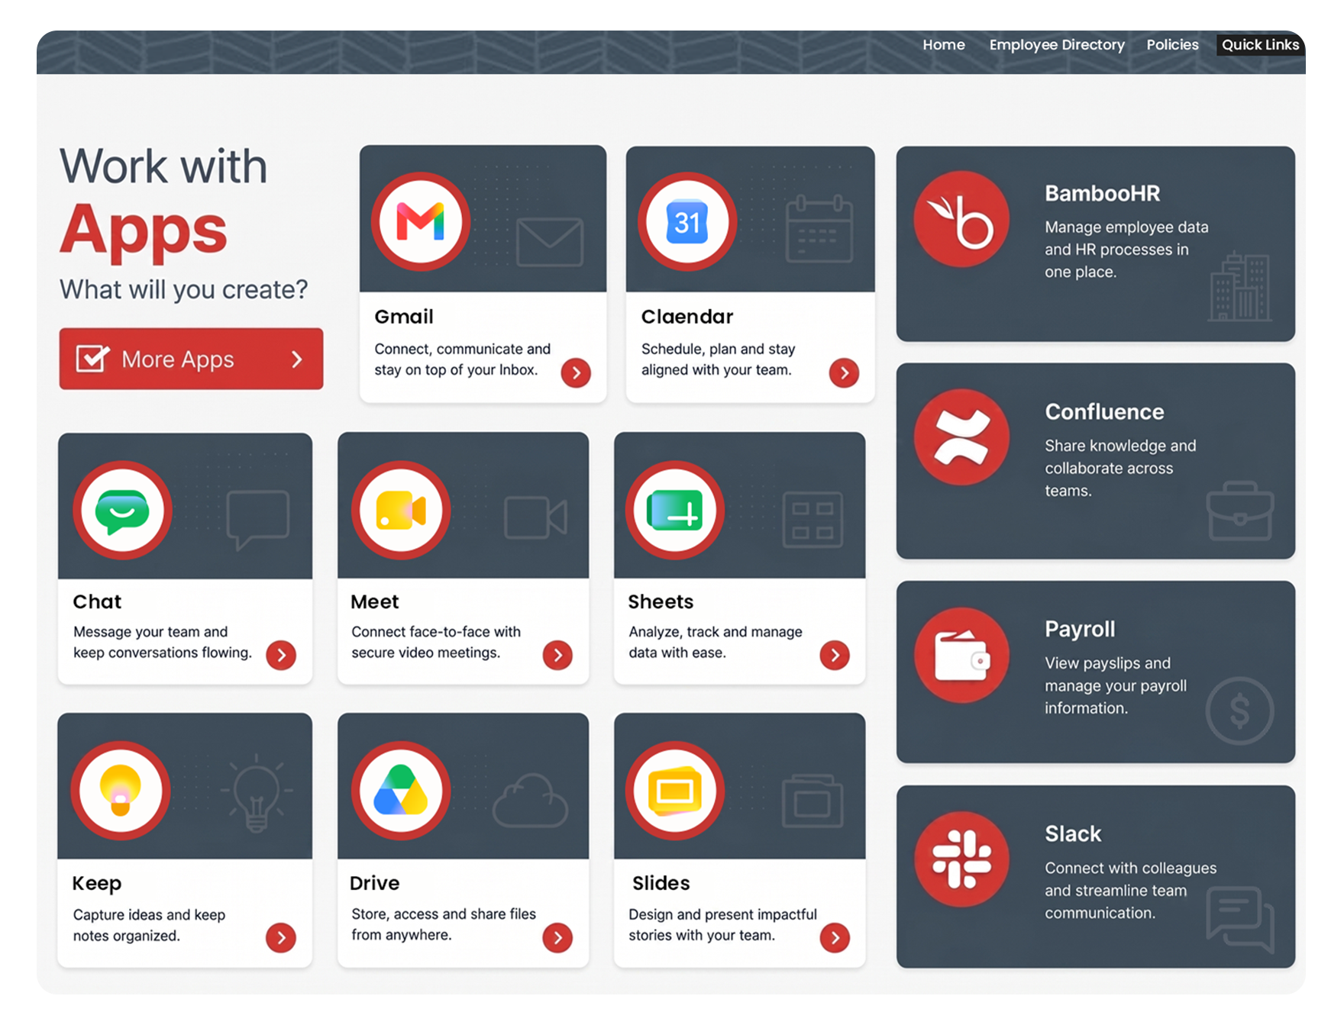Click "Message your team and keep conversations" text
Screen dimensions: 1344x1025
pos(163,642)
